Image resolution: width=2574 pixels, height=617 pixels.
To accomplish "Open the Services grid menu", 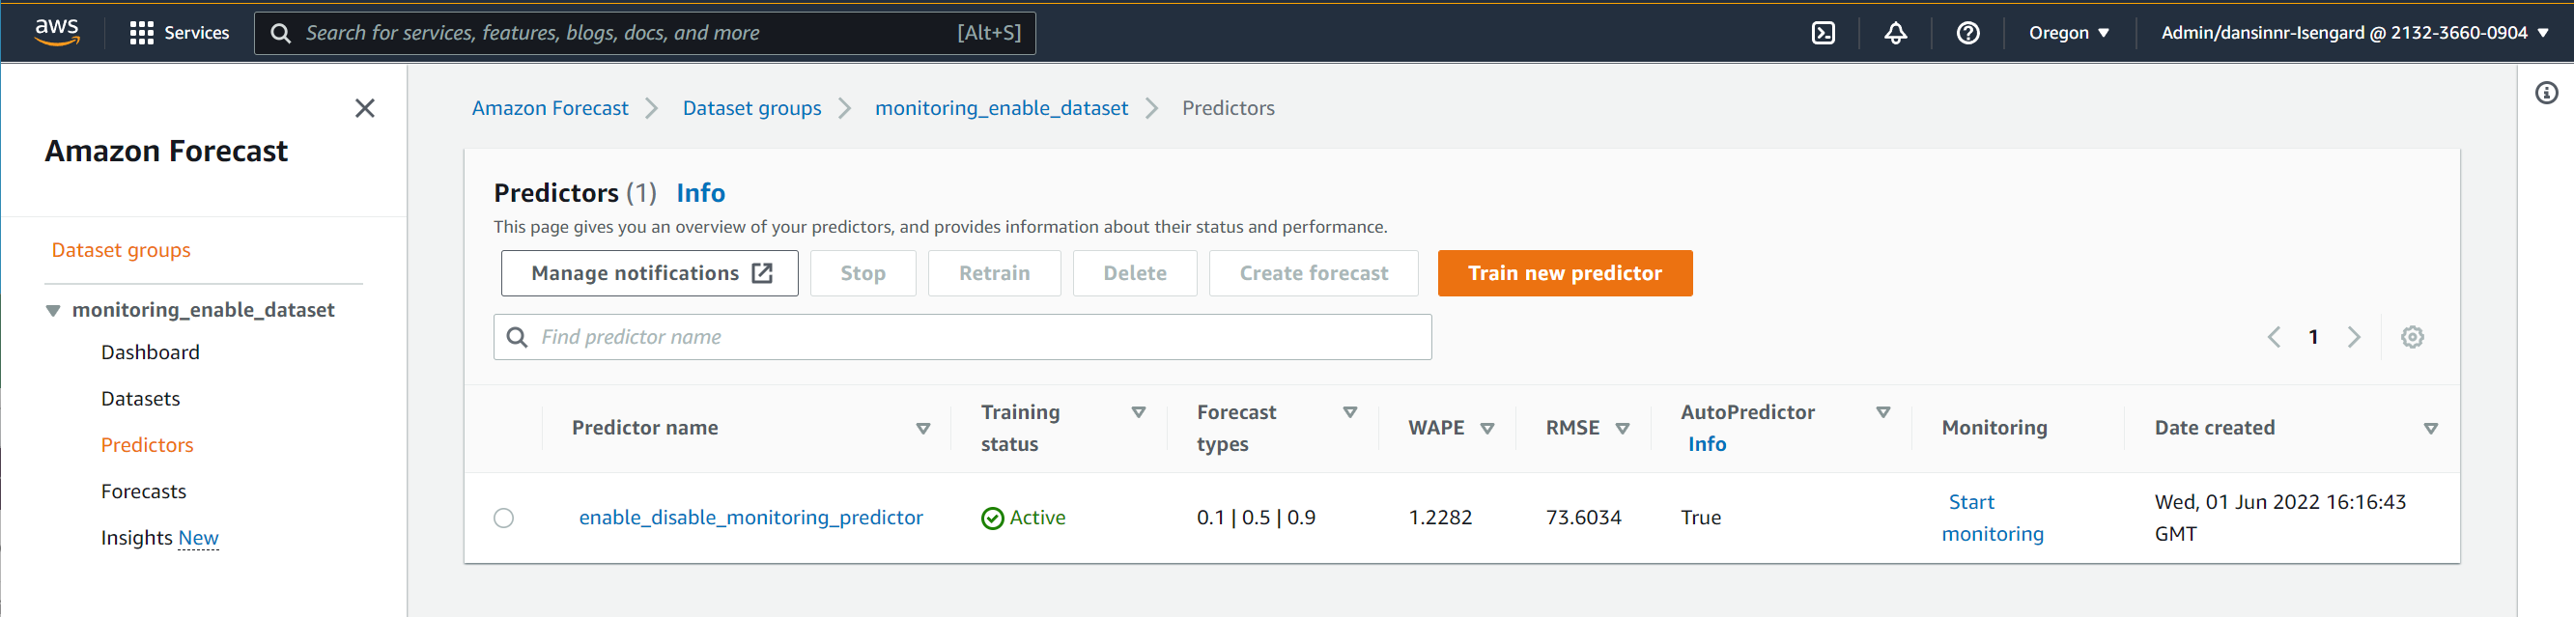I will click(x=179, y=33).
